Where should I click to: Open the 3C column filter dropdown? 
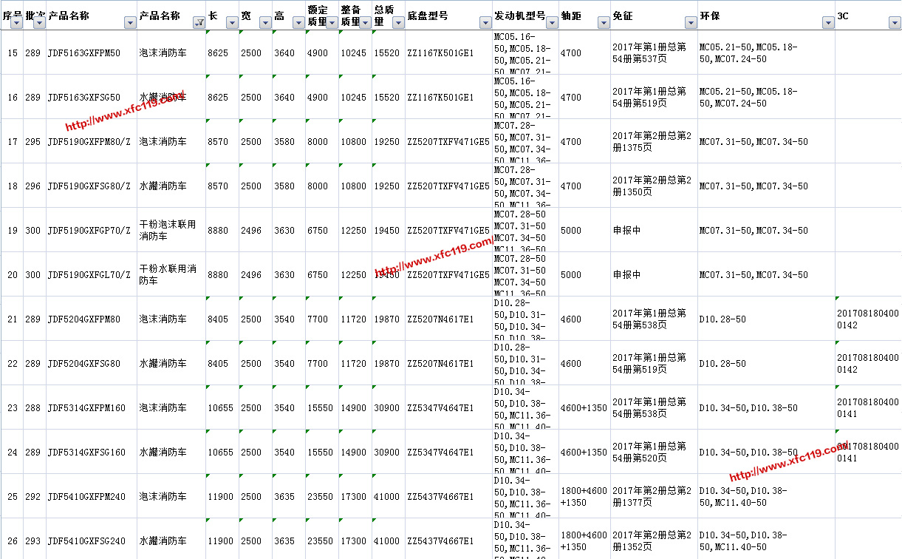pos(894,23)
